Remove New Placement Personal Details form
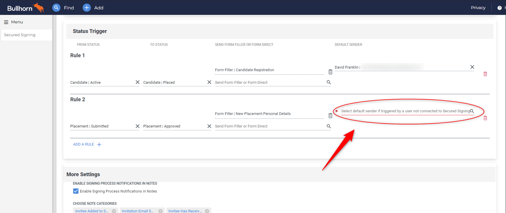 click(330, 116)
